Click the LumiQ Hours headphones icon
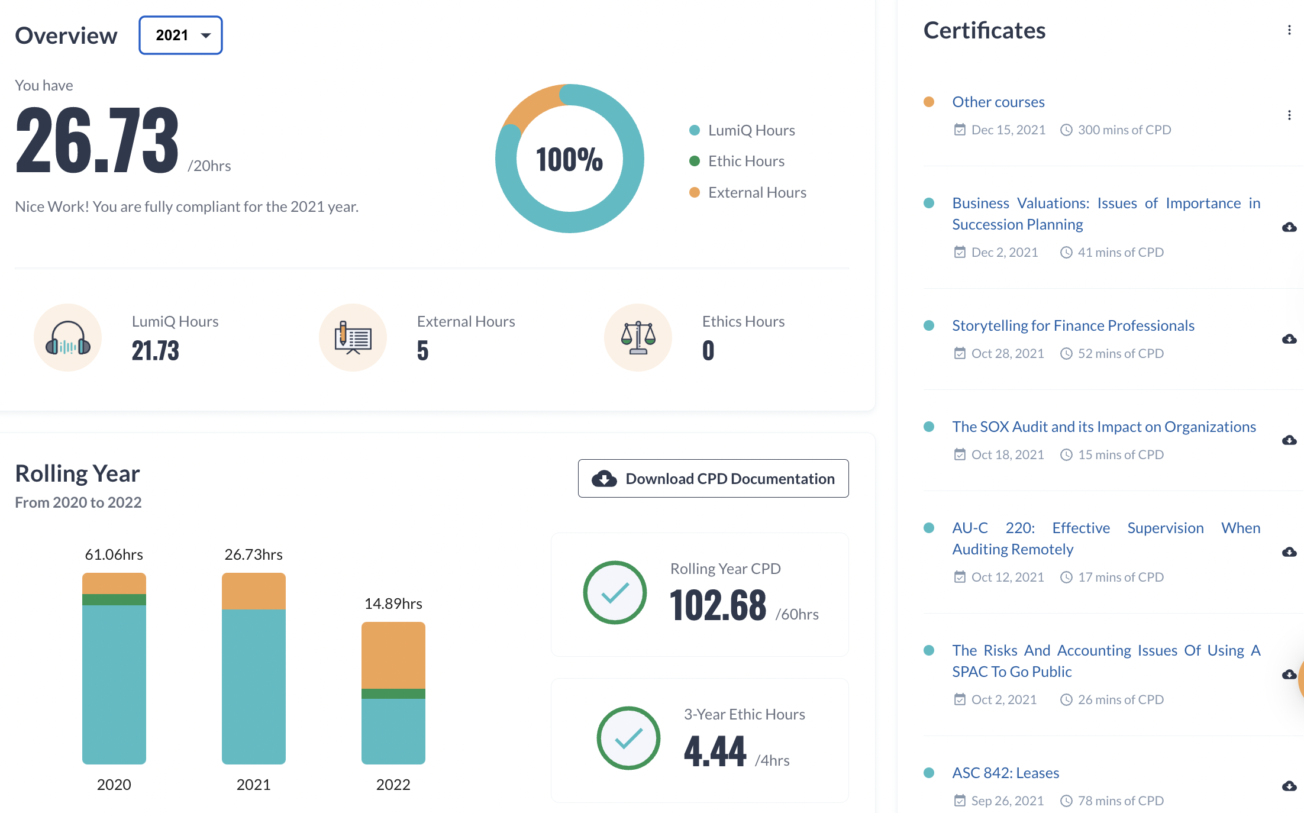This screenshot has height=813, width=1304. (x=67, y=338)
